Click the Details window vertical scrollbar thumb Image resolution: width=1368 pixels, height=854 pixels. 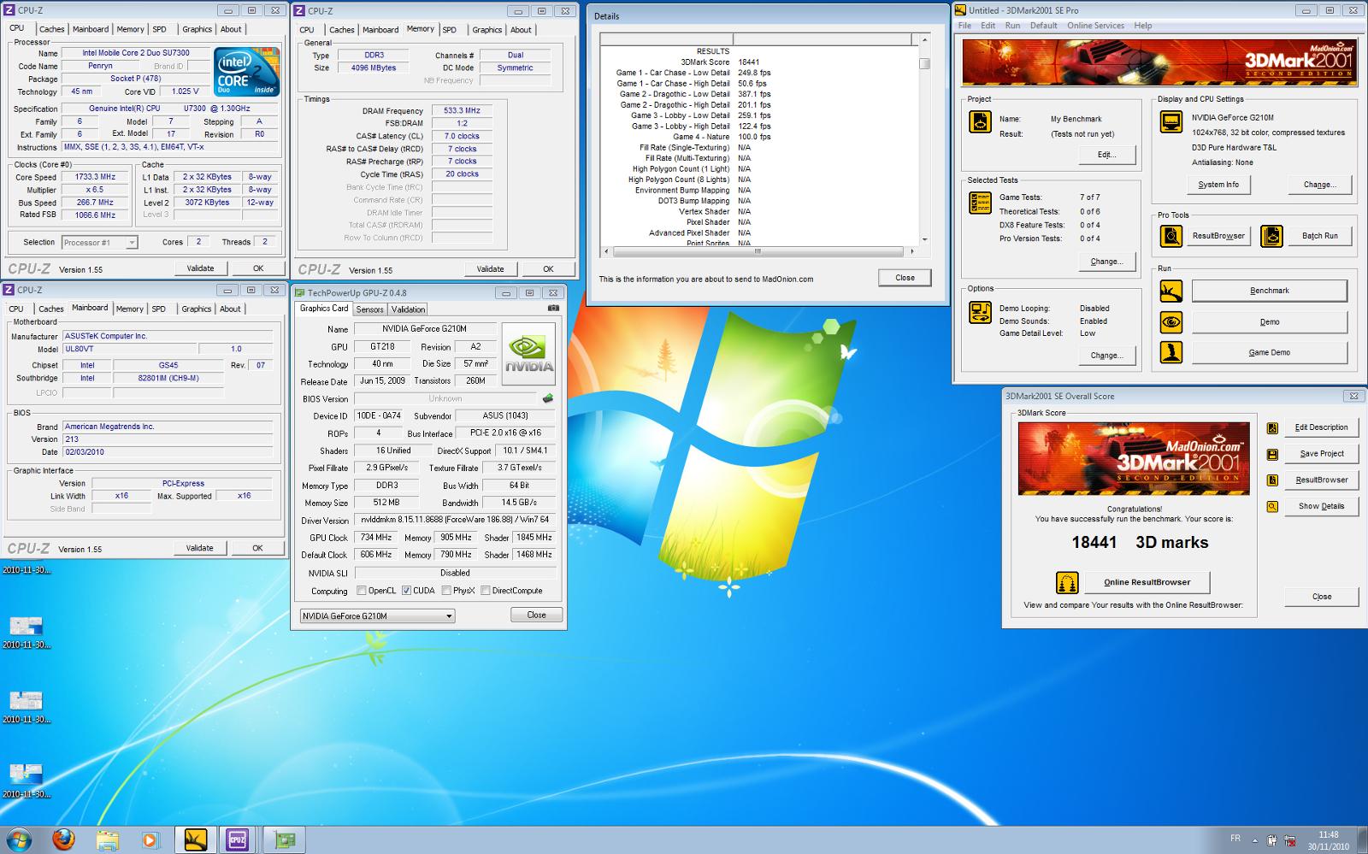pos(924,63)
